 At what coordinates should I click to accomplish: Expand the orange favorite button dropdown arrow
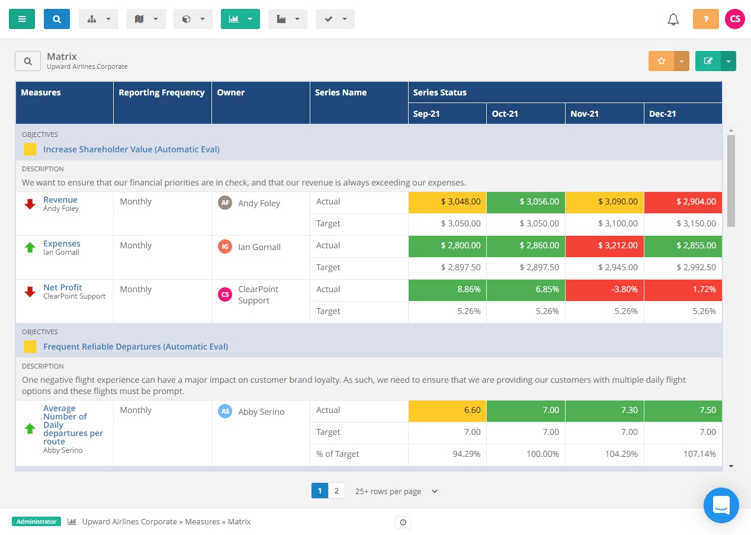point(682,60)
